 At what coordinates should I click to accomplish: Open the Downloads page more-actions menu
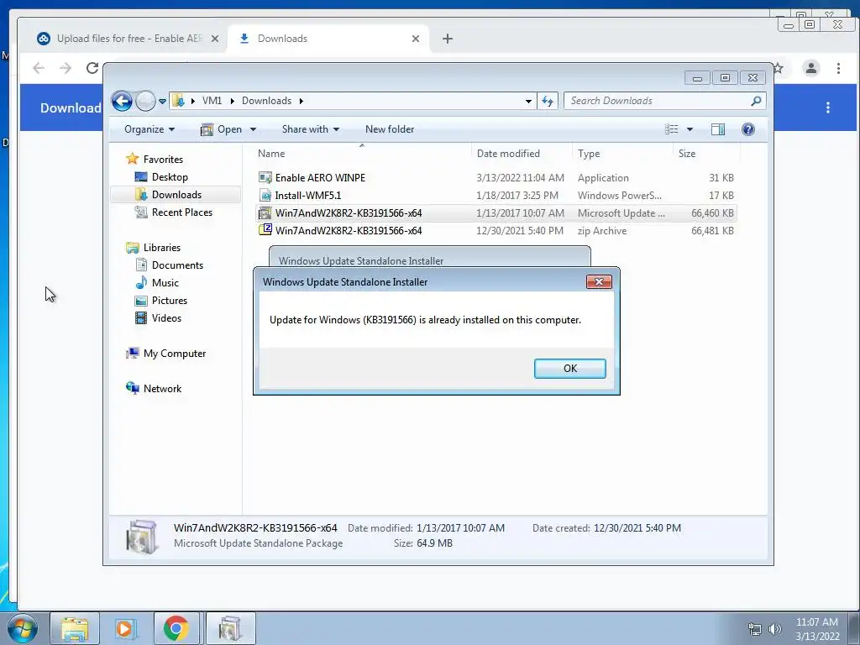click(x=828, y=107)
